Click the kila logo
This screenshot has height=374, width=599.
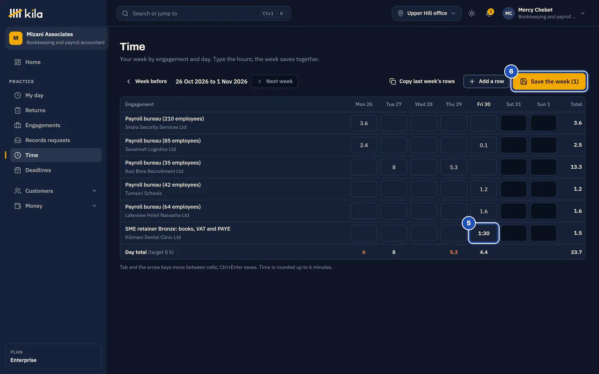pyautogui.click(x=25, y=13)
